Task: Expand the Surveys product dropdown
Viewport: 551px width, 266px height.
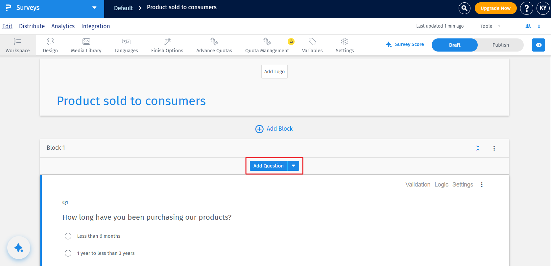Action: pos(94,8)
